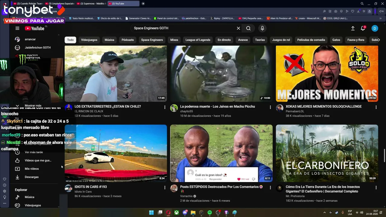Open the extraterrestres en Chile video thumbnail
This screenshot has height=217, width=386.
pyautogui.click(x=116, y=74)
